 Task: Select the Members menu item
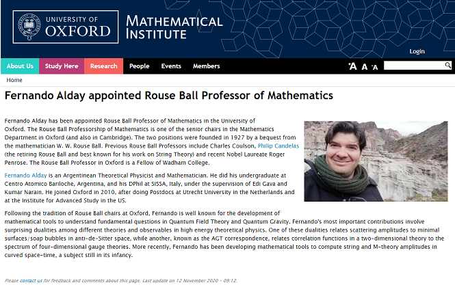tap(206, 66)
